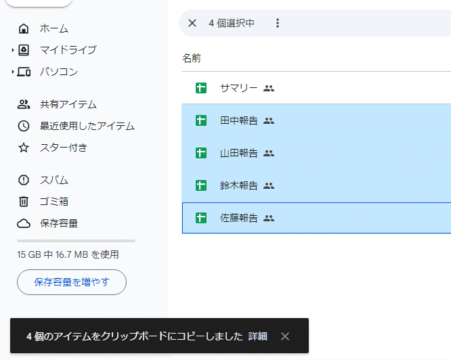Click the 詳細 link in the notification
The width and height of the screenshot is (451, 360).
coord(258,336)
